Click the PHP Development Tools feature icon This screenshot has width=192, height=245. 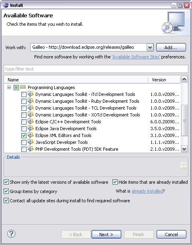31,149
